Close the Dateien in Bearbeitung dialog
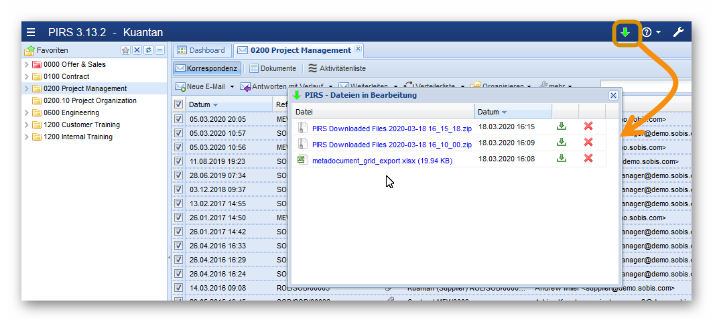 613,95
